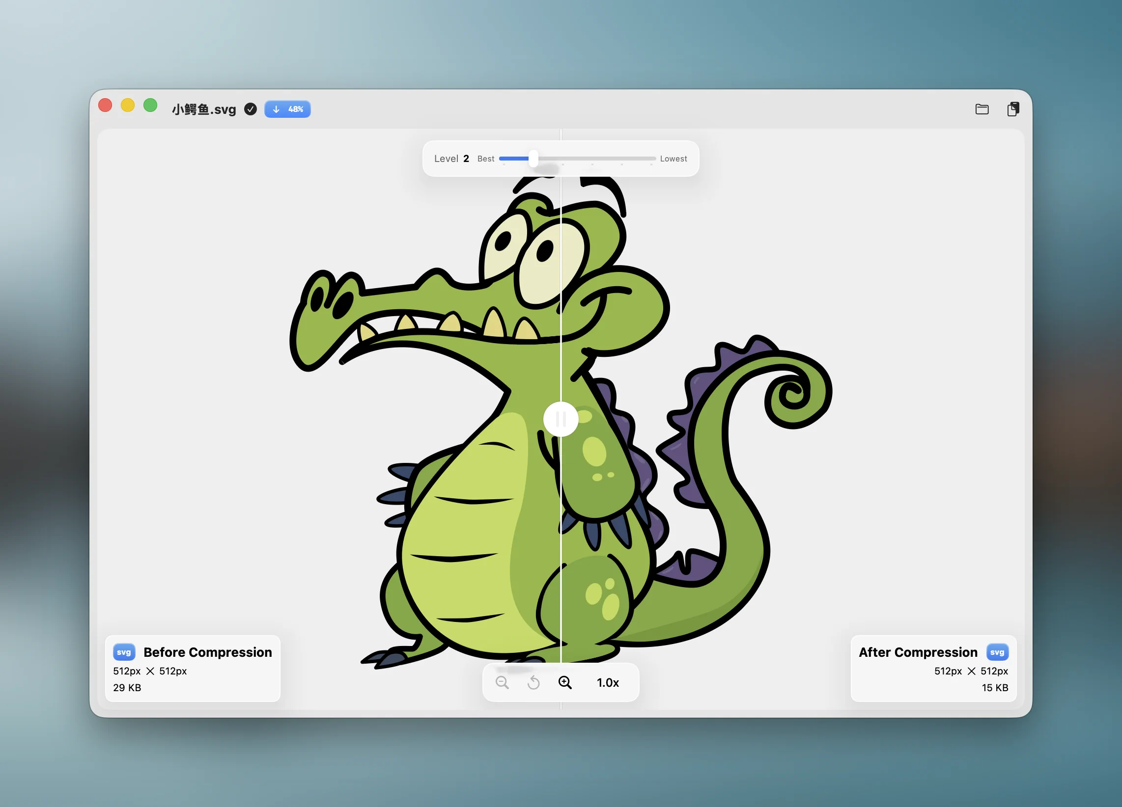Click the copy to clipboard icon
Image resolution: width=1122 pixels, height=807 pixels.
[x=1012, y=109]
